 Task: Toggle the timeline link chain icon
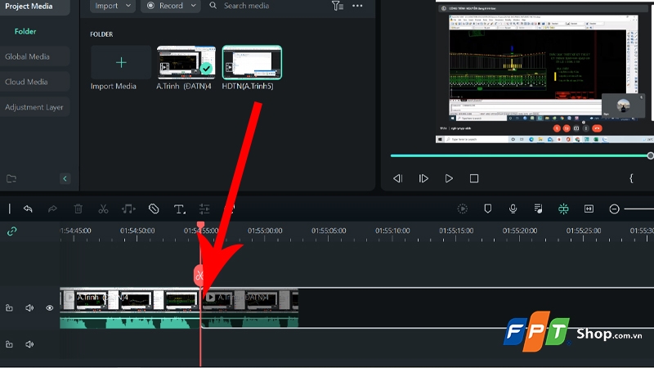point(11,231)
